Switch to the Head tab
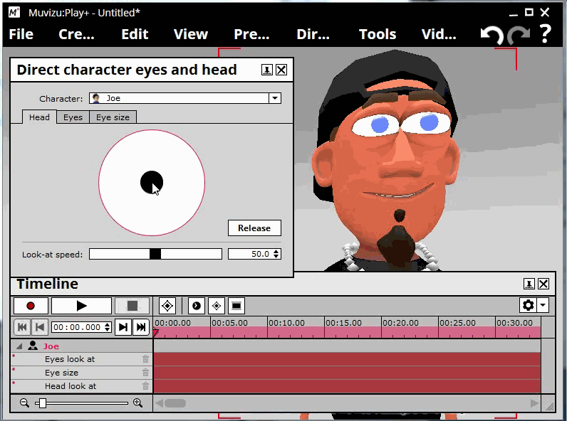Image resolution: width=567 pixels, height=421 pixels. pyautogui.click(x=39, y=117)
